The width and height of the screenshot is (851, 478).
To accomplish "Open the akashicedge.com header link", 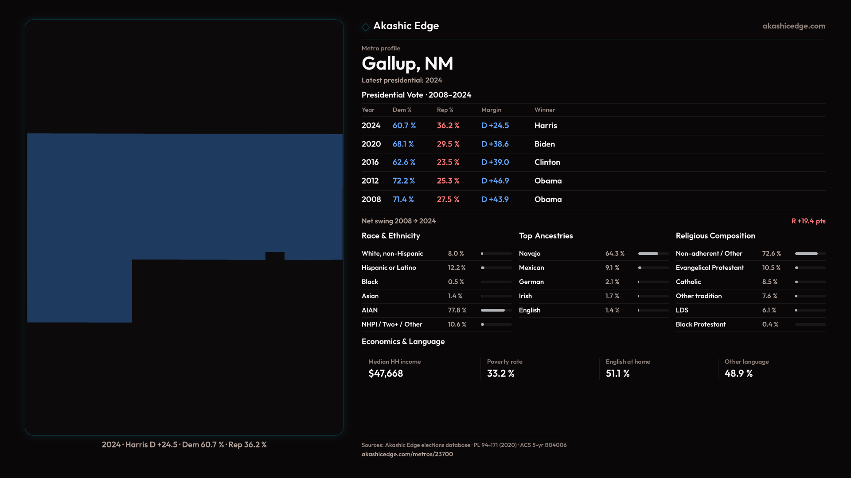I will pyautogui.click(x=793, y=26).
